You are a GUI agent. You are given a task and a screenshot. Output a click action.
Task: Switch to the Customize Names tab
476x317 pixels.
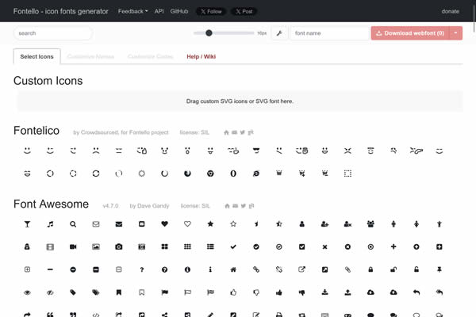click(90, 56)
